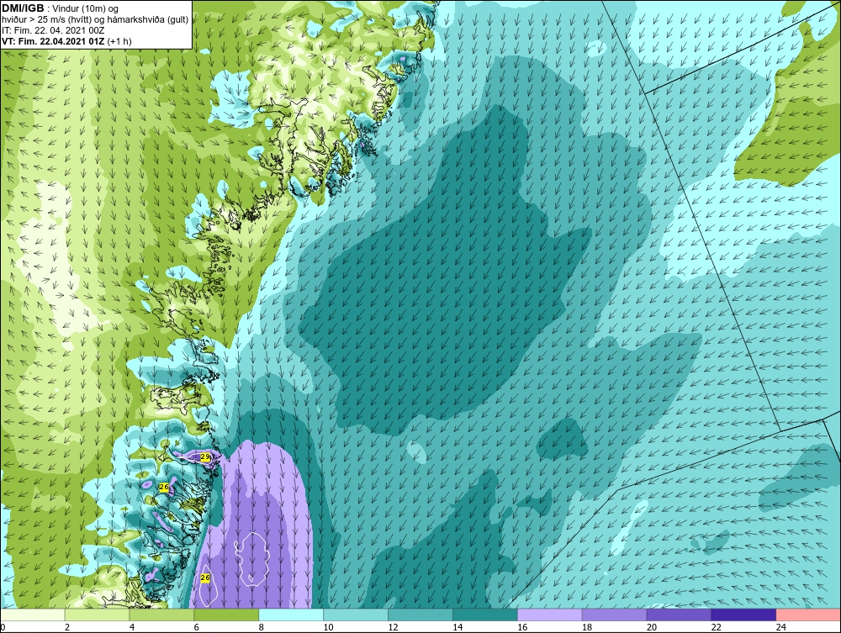Click the 6–8 m/s olive green swatch
841x633 pixels.
(226, 615)
